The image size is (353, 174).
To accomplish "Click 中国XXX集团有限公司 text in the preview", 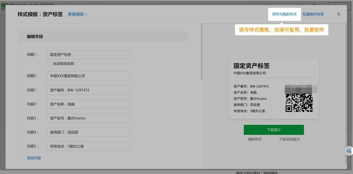I will (x=250, y=73).
